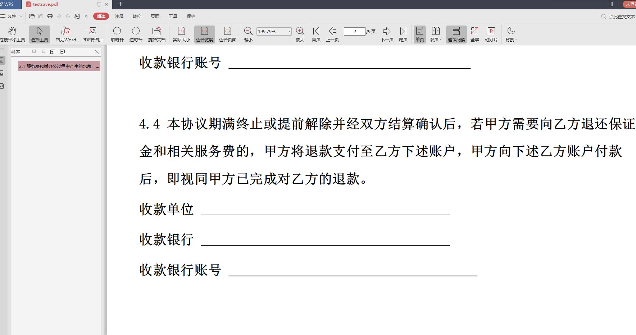The image size is (636, 335).
Task: Open PDF转图片 converter
Action: point(93,35)
